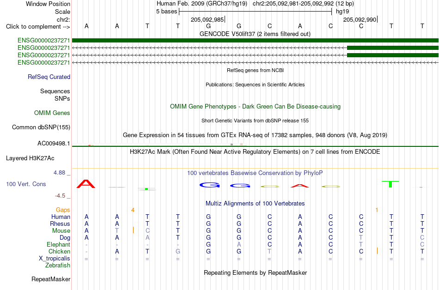The image size is (439, 290).
Task: Click the OMIM Genes track label
Action: tap(52, 113)
